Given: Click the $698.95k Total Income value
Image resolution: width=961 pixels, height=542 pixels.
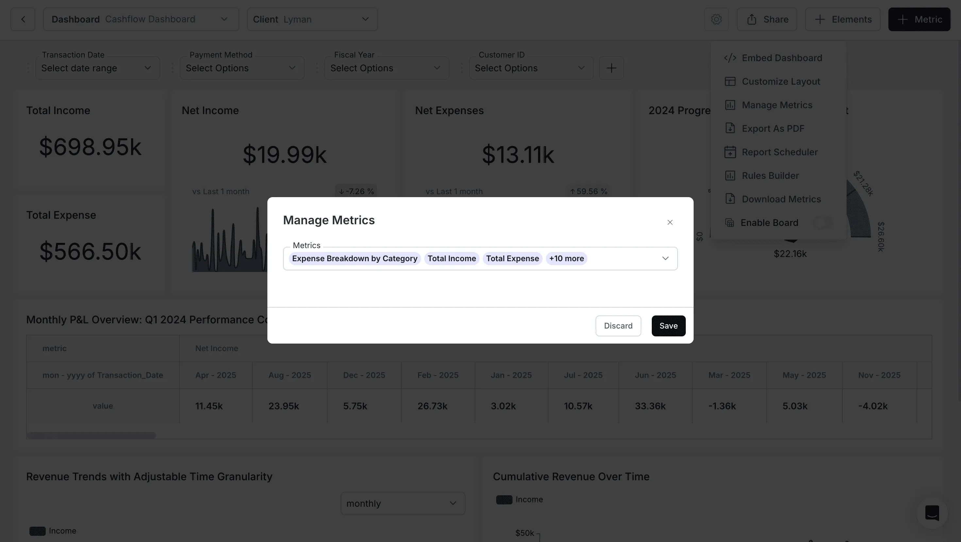Looking at the screenshot, I should click(90, 146).
